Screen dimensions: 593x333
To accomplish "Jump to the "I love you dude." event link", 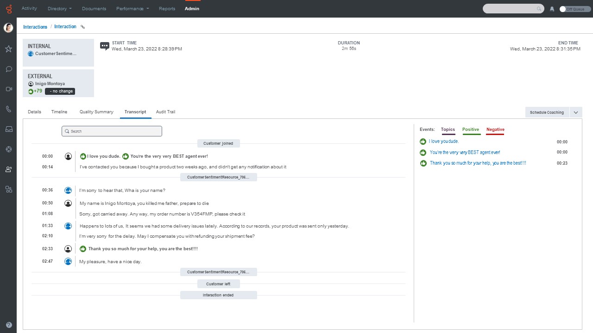I will [444, 142].
